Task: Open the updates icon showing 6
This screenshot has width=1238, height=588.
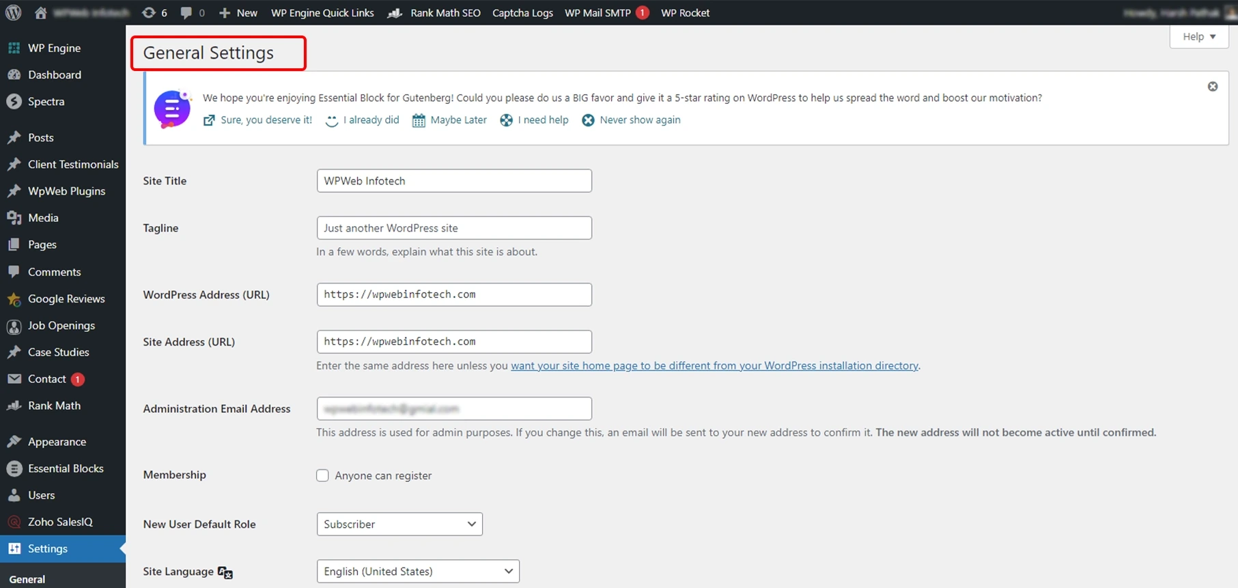Action: [149, 12]
